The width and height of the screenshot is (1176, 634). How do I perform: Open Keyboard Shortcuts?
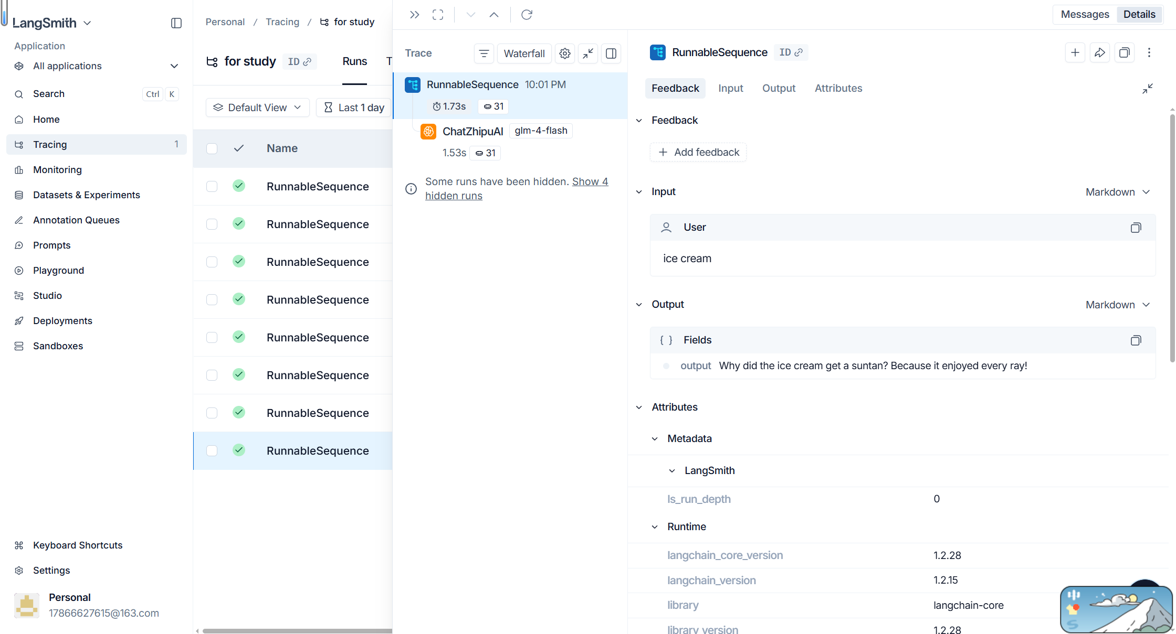[97, 545]
